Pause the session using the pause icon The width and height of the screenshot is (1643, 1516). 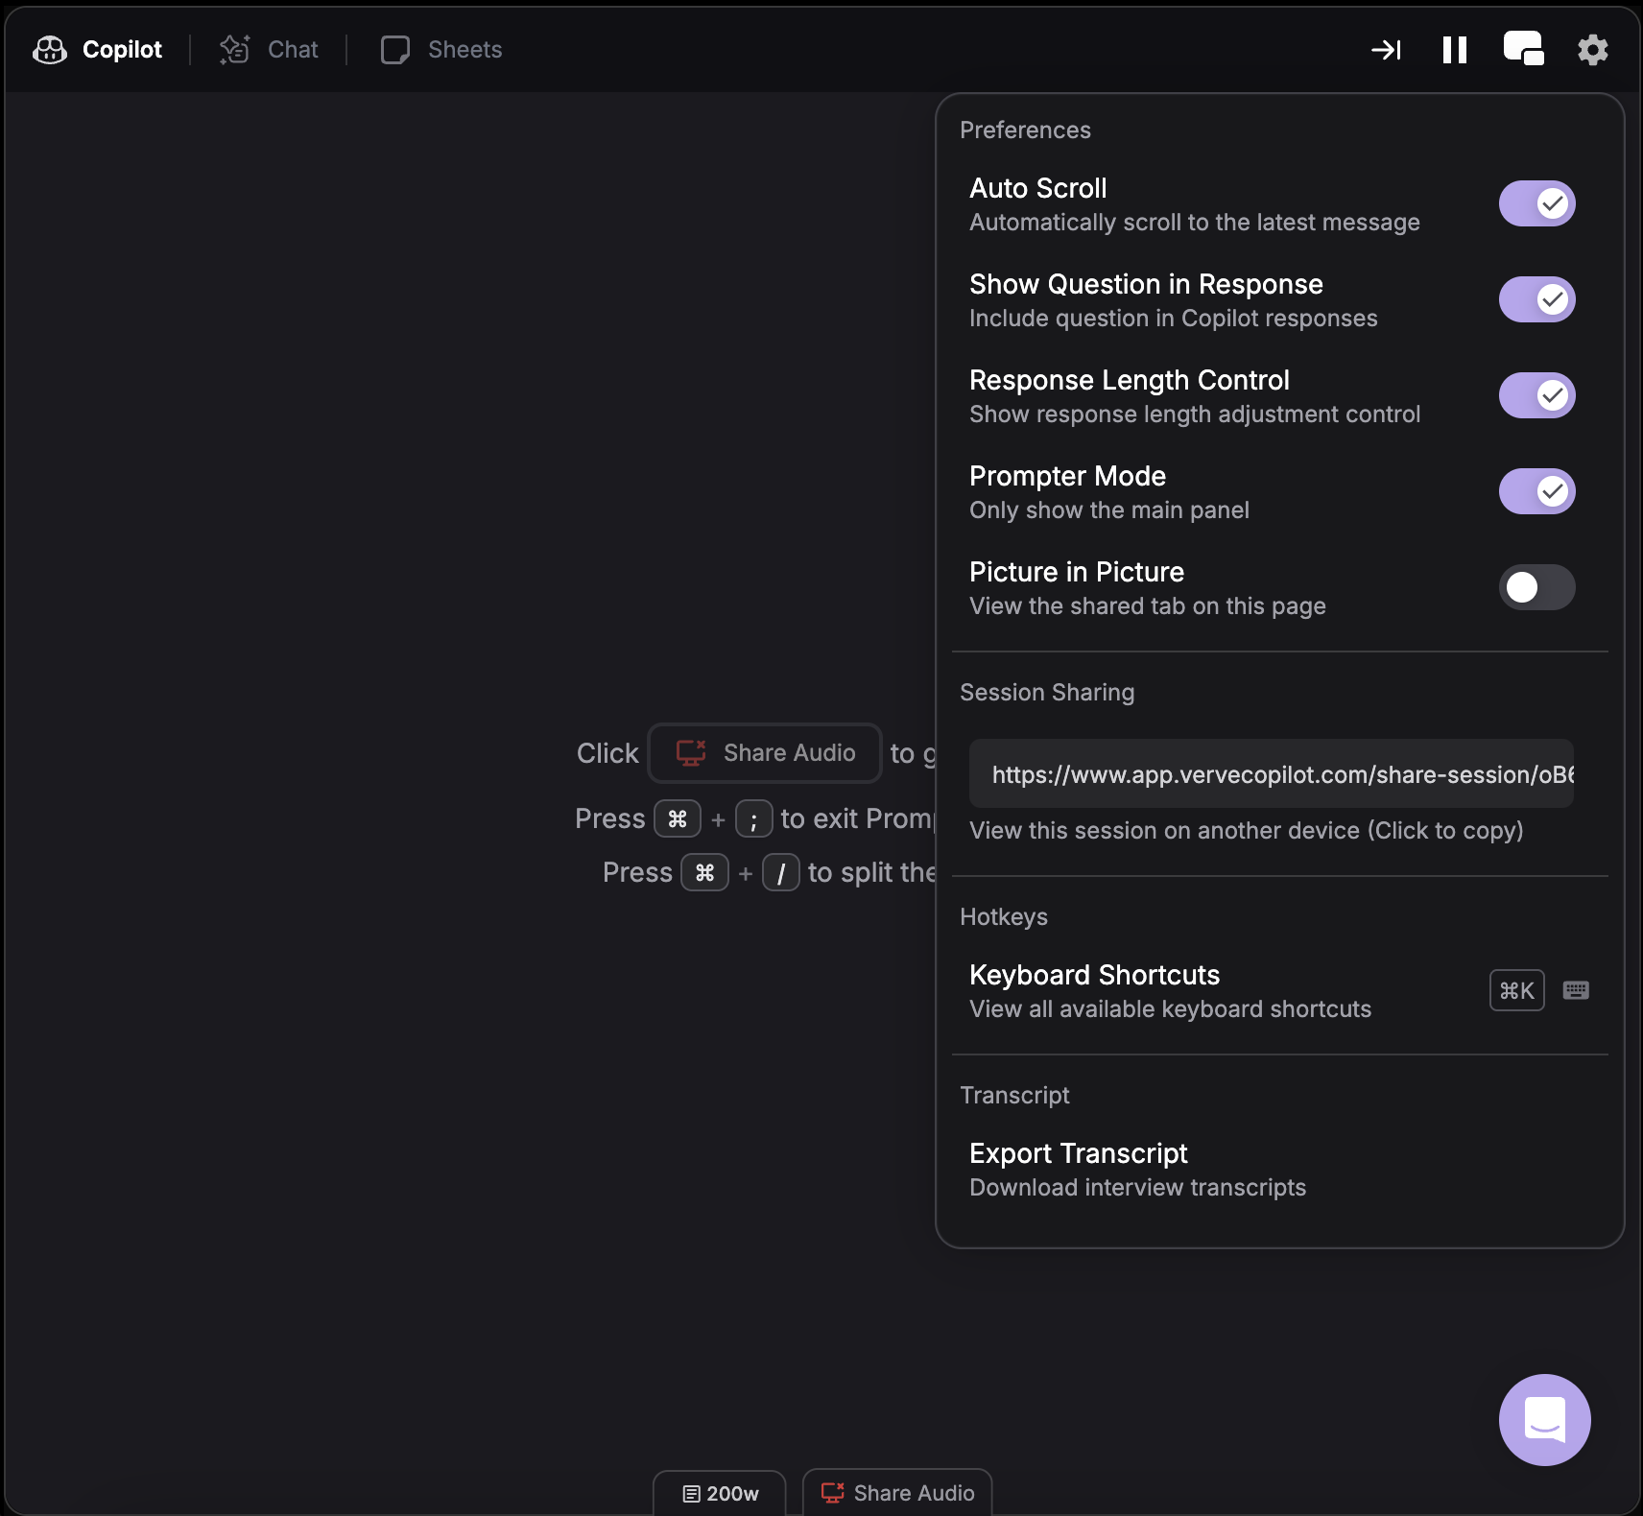pos(1453,49)
